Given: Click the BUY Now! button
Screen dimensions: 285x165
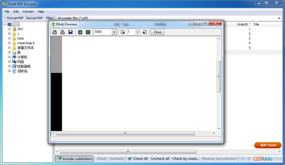Looking at the screenshot, I should point(268,145).
